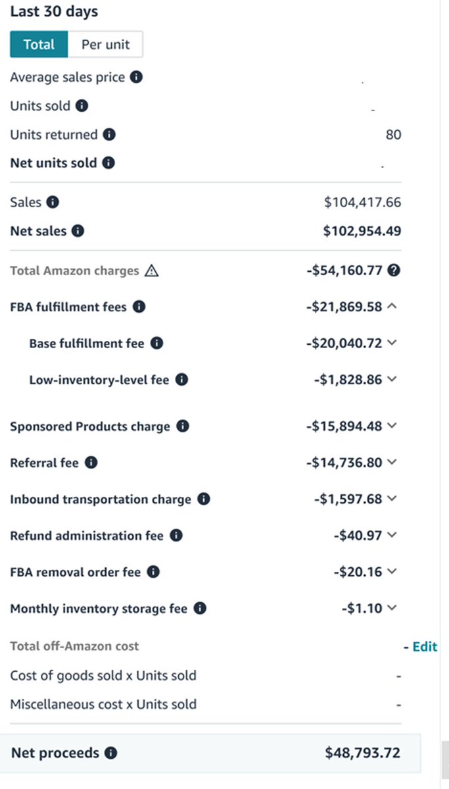Click info icon beside Refund administration fee
The height and width of the screenshot is (789, 449).
(x=176, y=536)
